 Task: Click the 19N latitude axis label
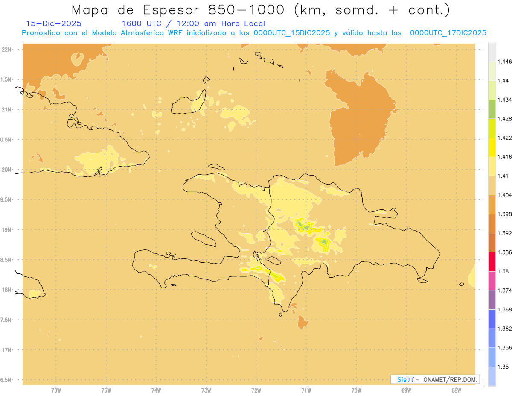(x=6, y=230)
